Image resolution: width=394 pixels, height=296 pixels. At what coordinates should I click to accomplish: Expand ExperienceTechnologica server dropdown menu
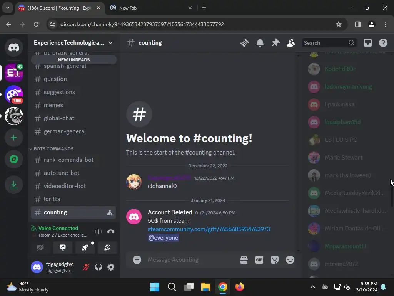click(110, 43)
